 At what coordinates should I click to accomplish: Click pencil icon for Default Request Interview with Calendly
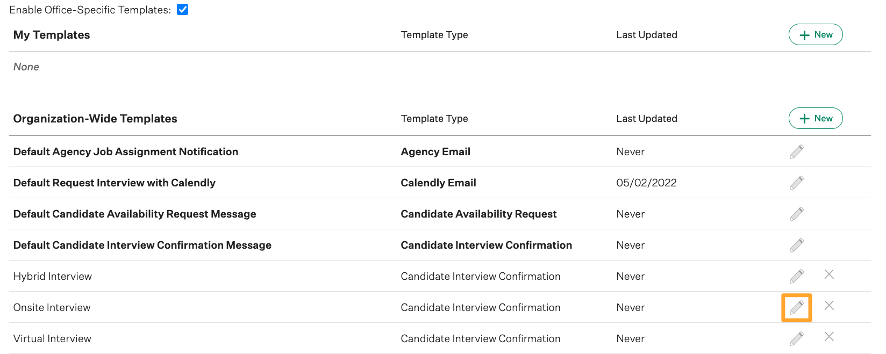click(796, 183)
